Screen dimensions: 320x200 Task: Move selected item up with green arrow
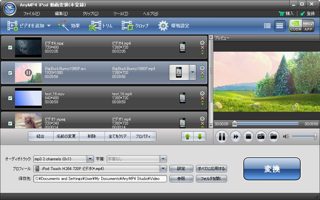pos(187,136)
